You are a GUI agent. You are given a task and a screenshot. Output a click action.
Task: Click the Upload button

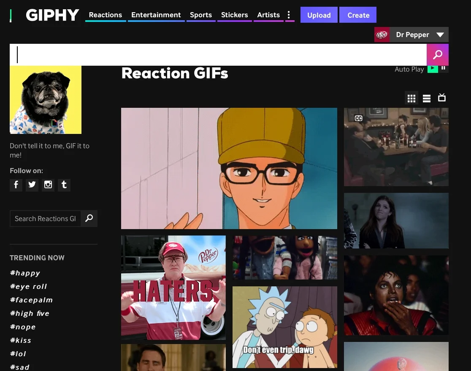[319, 15]
